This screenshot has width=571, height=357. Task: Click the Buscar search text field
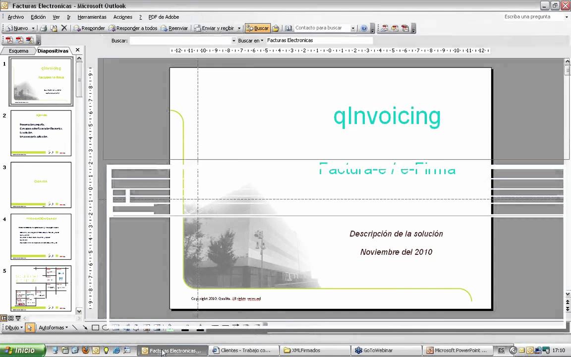coord(180,41)
